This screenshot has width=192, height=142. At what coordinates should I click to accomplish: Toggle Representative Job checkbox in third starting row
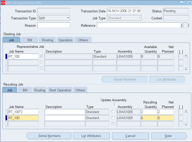(42, 68)
